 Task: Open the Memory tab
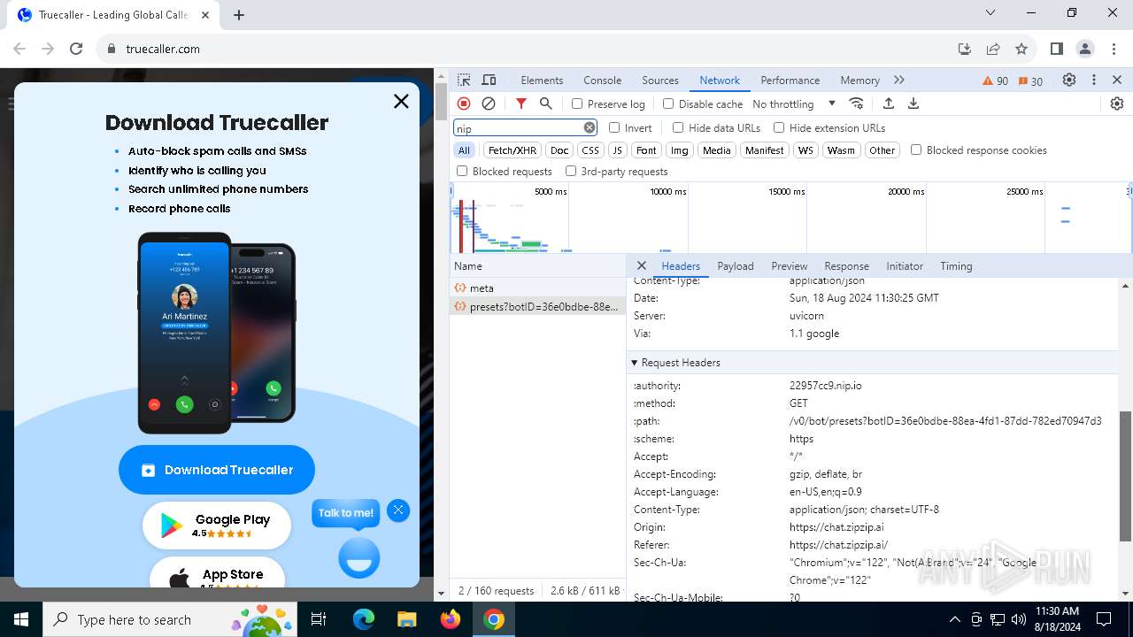(x=859, y=81)
